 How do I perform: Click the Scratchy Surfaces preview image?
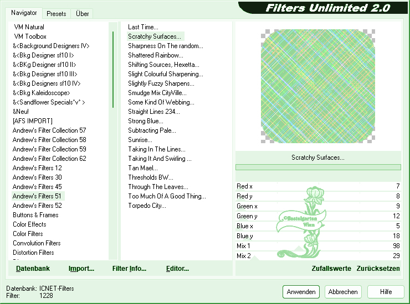318,86
